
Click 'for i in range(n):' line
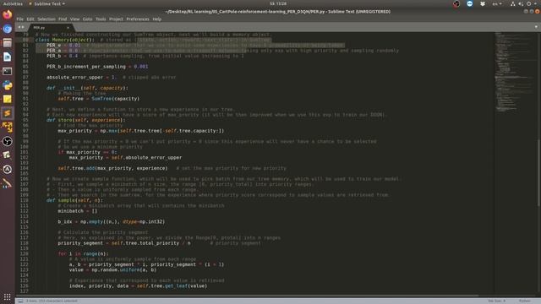coord(83,253)
